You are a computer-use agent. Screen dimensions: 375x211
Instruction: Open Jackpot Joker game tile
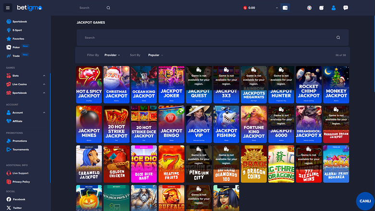(172, 85)
